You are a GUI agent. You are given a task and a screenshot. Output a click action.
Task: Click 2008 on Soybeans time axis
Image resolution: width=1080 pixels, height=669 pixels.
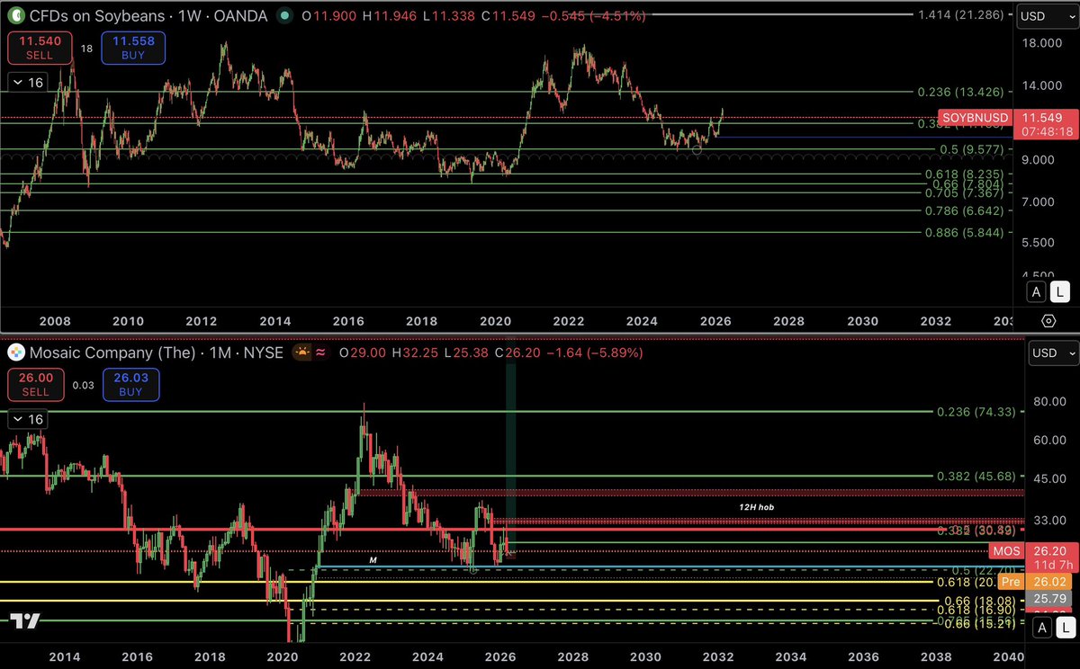pos(56,321)
